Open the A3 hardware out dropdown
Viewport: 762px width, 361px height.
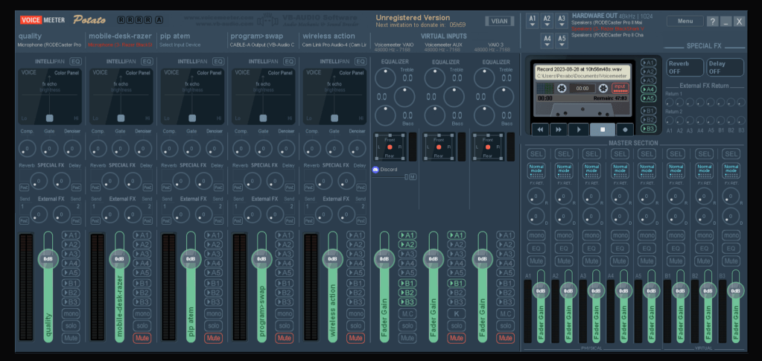click(562, 21)
